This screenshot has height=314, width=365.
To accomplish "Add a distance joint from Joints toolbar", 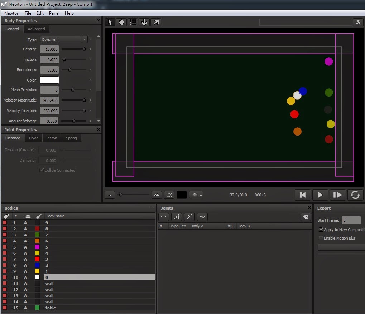I will point(164,217).
